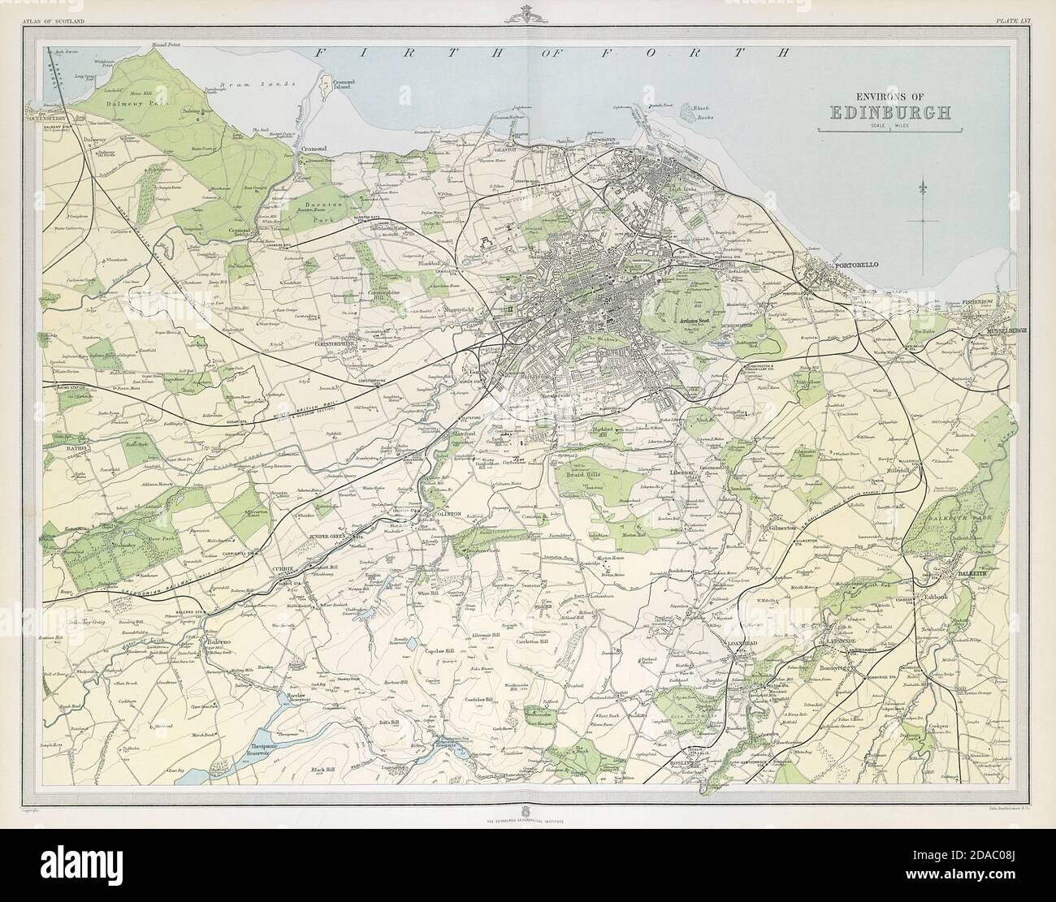Click the "DALKEITH" town label
This screenshot has width=1056, height=902.
[972, 575]
